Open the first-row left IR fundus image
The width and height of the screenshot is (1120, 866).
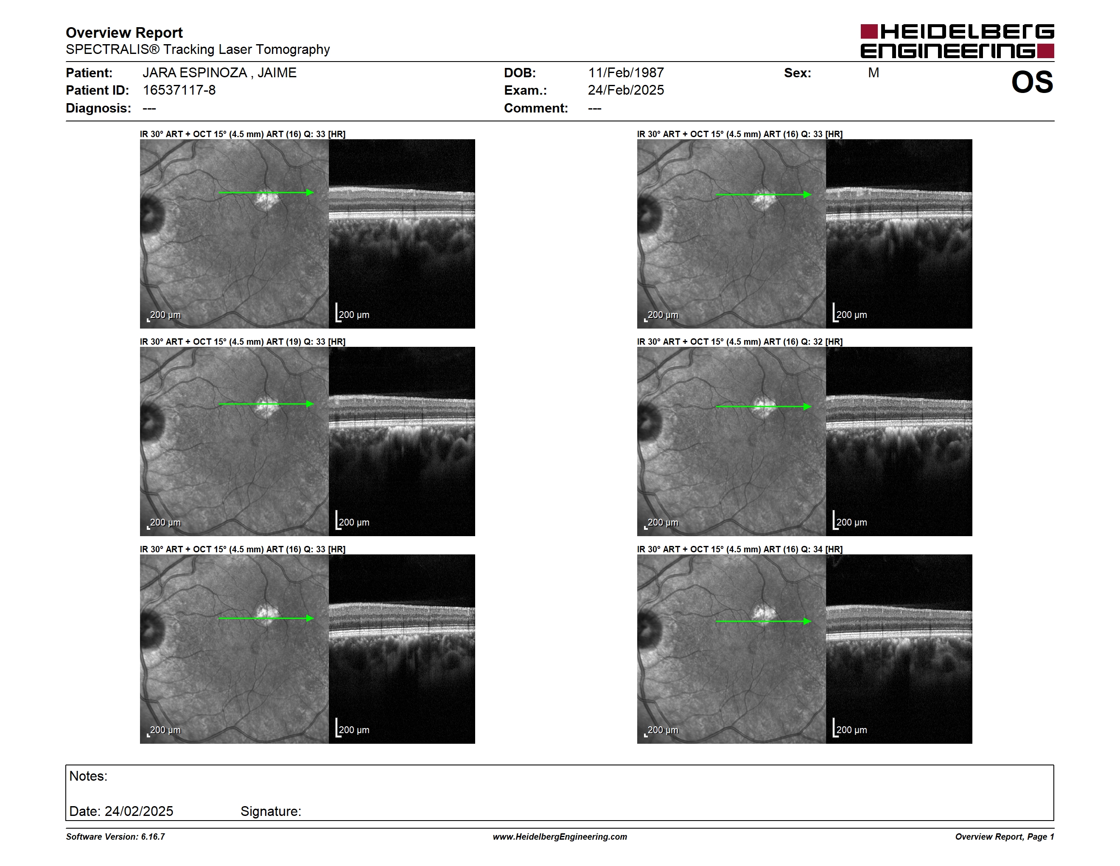pyautogui.click(x=234, y=234)
